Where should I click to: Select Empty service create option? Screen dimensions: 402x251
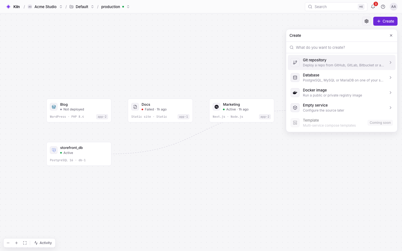click(x=342, y=108)
